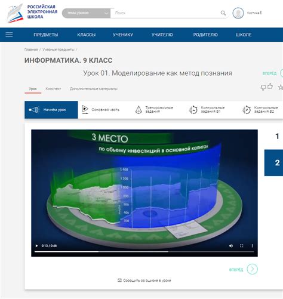Click the 0:13 / 0:46 video time
This screenshot has width=283, height=299.
click(x=49, y=246)
